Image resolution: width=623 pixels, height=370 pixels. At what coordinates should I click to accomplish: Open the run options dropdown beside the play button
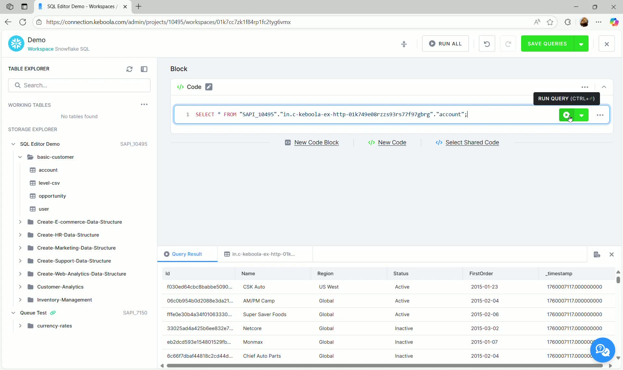pyautogui.click(x=582, y=115)
